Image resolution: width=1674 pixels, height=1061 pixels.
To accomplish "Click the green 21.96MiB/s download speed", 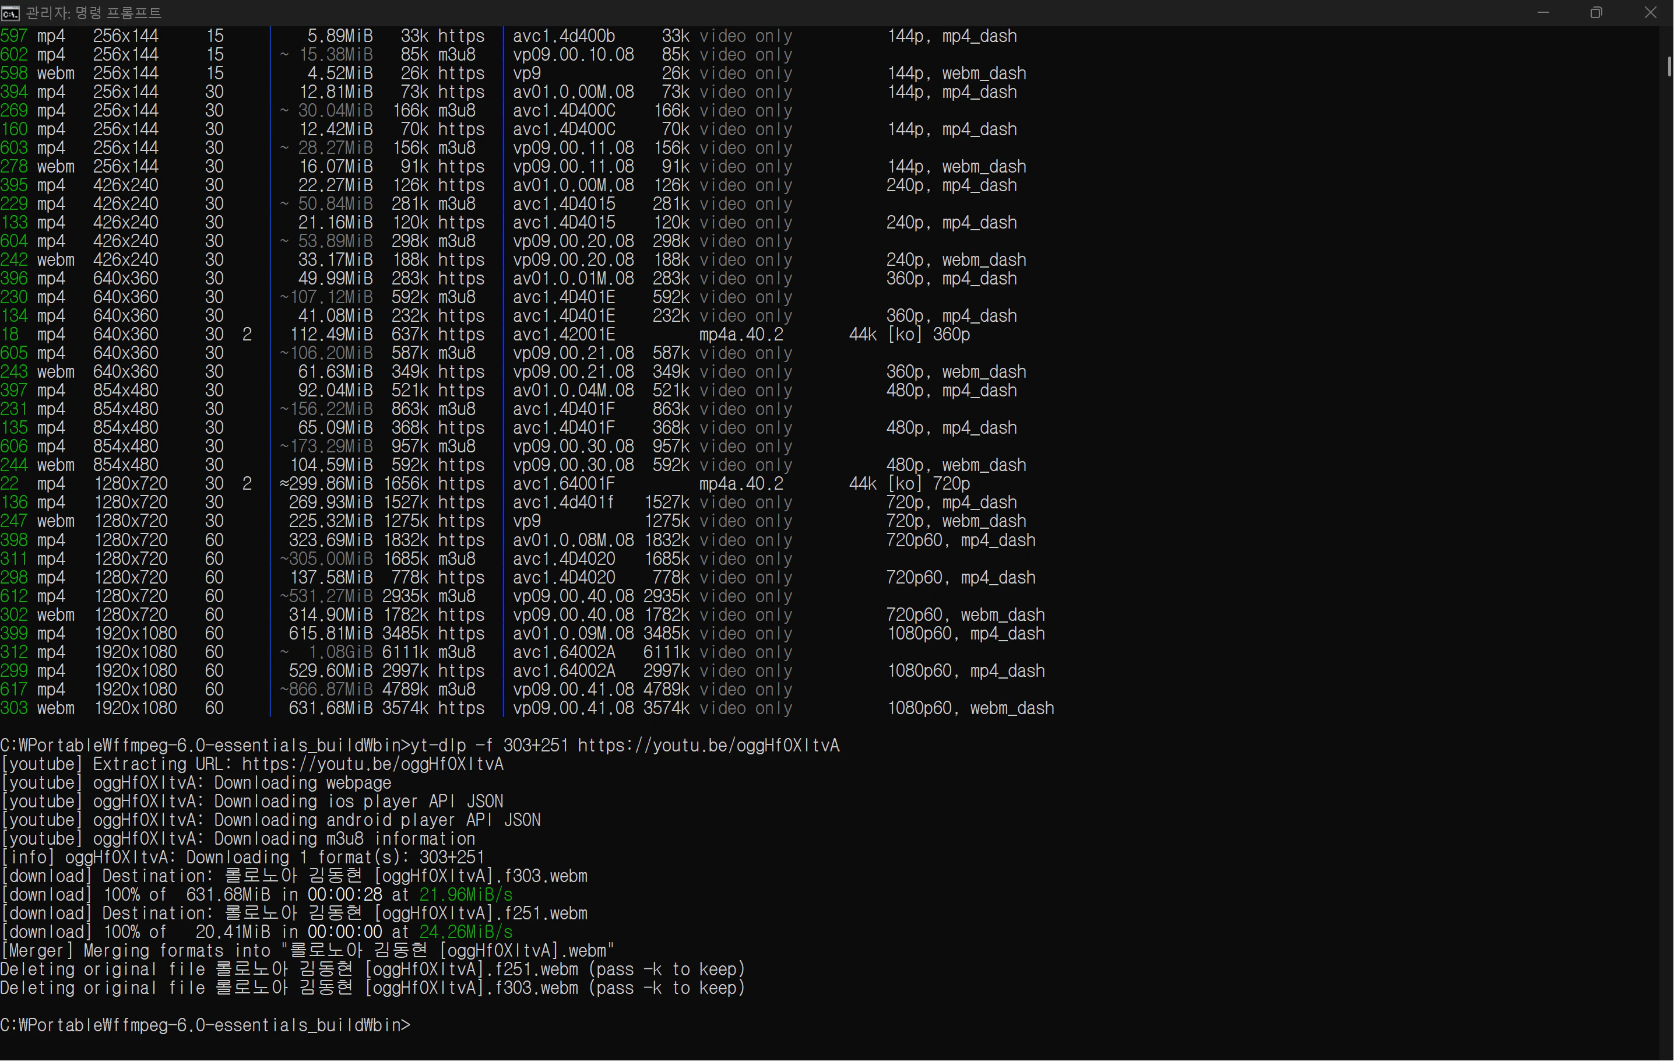I will [466, 895].
